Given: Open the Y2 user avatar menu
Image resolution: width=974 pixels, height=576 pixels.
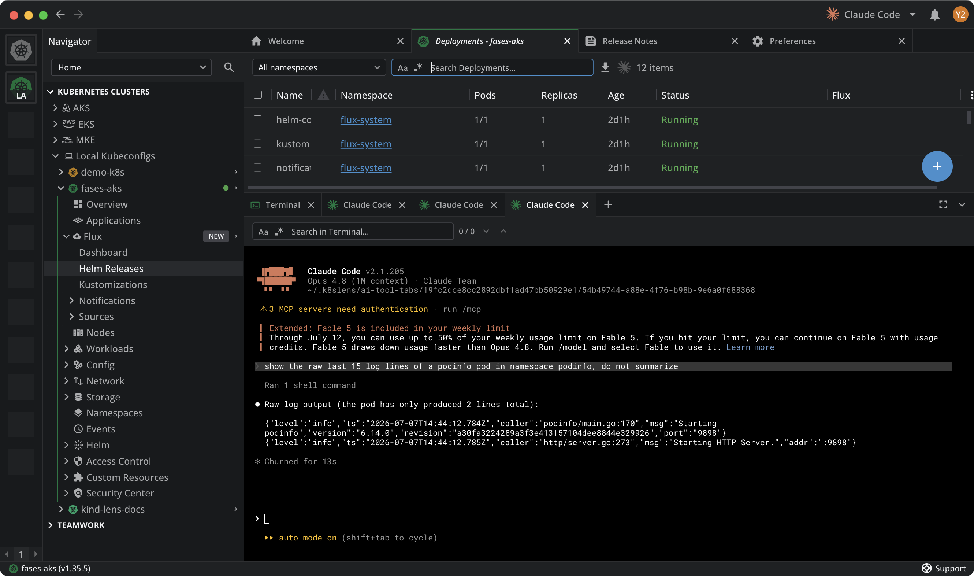Looking at the screenshot, I should 960,15.
